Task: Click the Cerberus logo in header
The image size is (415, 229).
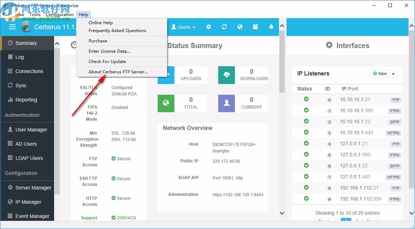Action: [x=26, y=27]
